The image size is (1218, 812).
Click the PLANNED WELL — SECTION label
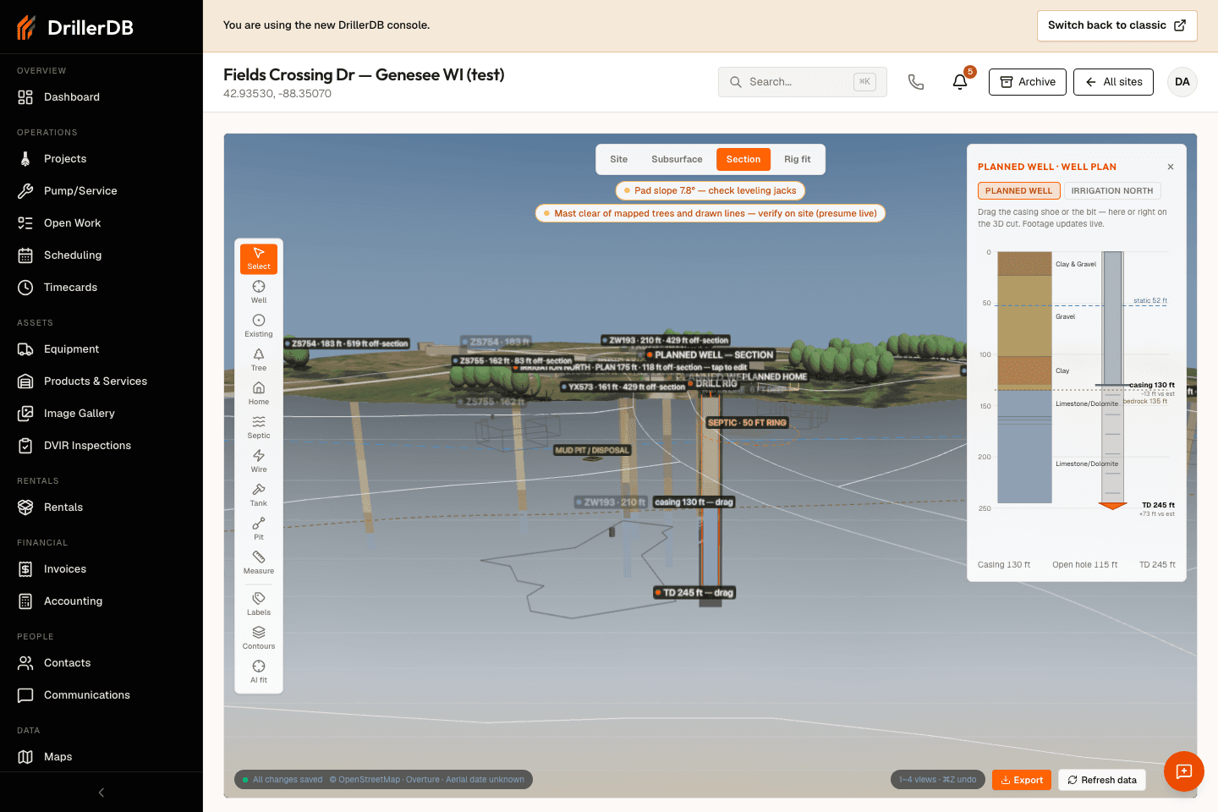(x=710, y=355)
